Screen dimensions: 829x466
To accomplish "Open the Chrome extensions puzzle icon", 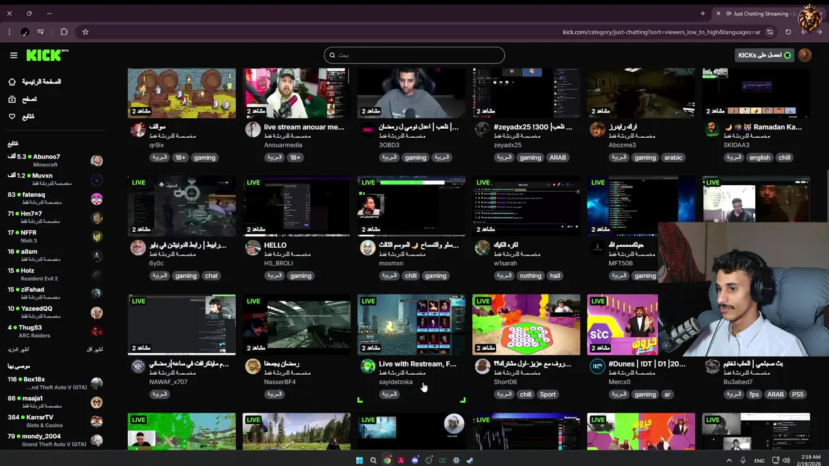I will click(64, 32).
